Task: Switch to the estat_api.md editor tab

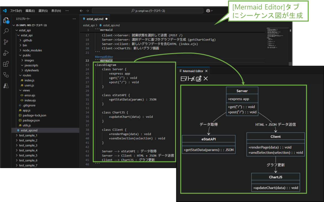Action: [x=95, y=19]
